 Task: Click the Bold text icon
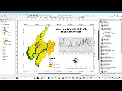coord(108,16)
